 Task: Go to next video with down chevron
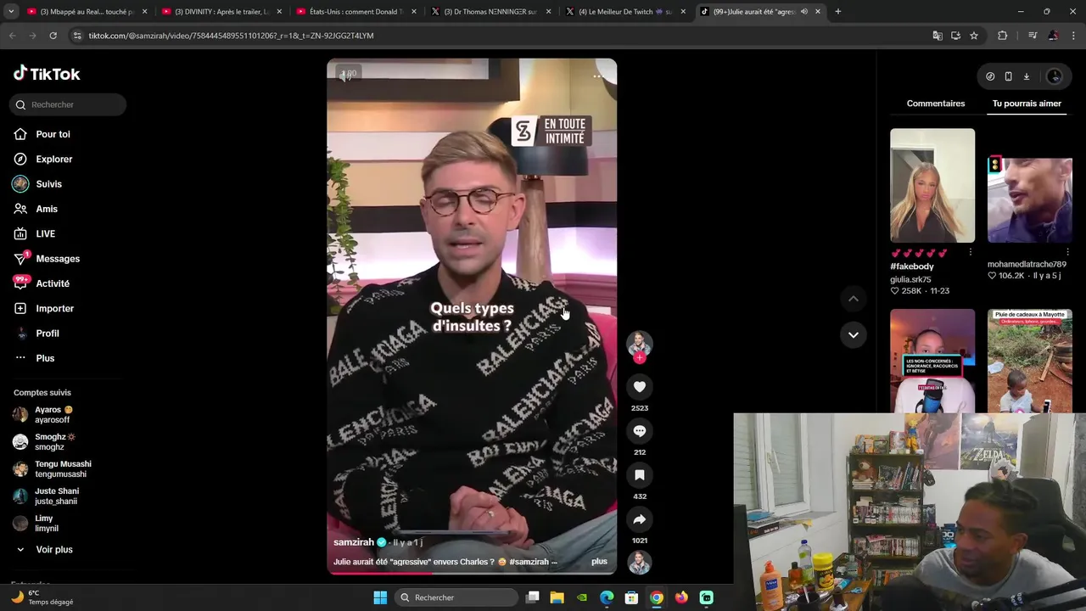tap(854, 334)
